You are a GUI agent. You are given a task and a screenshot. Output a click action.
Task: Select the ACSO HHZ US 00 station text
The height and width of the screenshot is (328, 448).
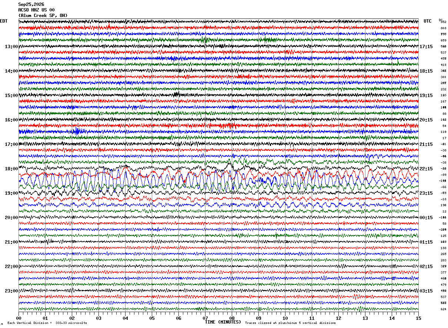[36, 10]
